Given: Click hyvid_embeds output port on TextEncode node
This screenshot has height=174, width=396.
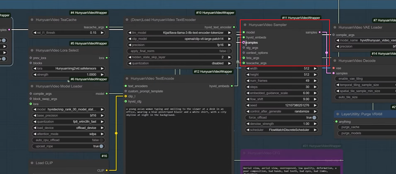Looking at the screenshot, I should pyautogui.click(x=232, y=86).
